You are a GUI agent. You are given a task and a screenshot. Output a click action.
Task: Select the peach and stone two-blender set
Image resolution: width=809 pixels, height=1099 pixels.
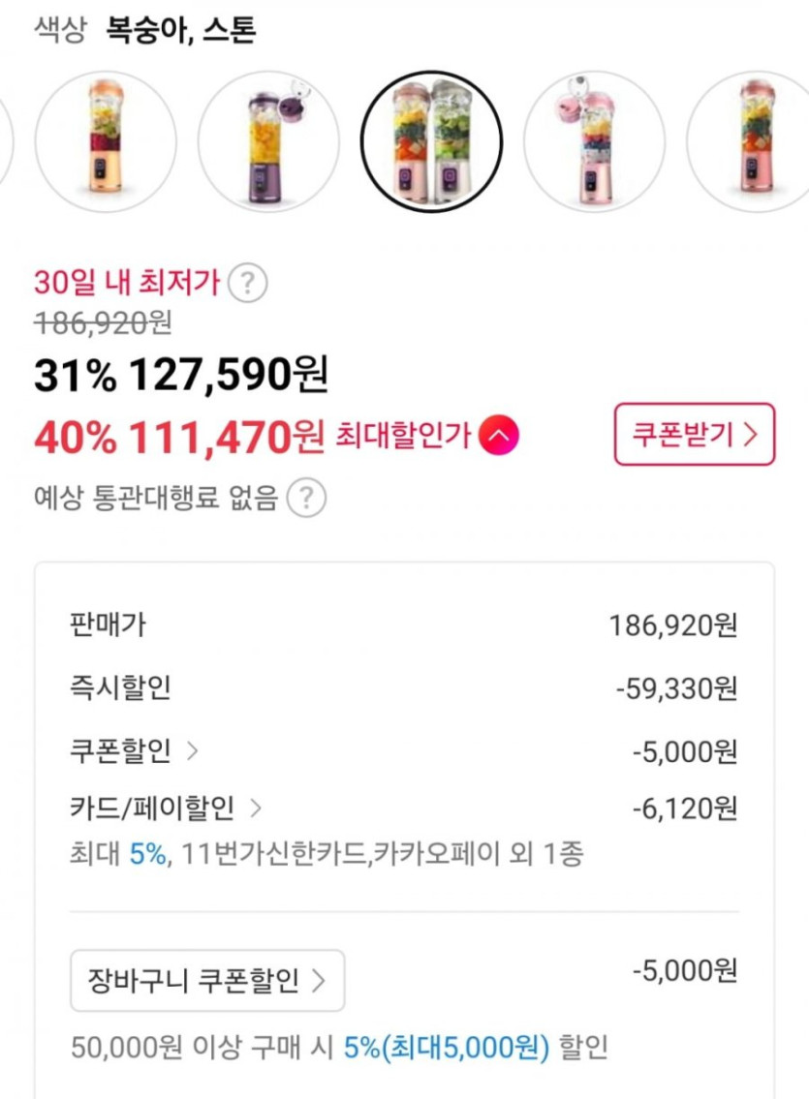pyautogui.click(x=431, y=141)
